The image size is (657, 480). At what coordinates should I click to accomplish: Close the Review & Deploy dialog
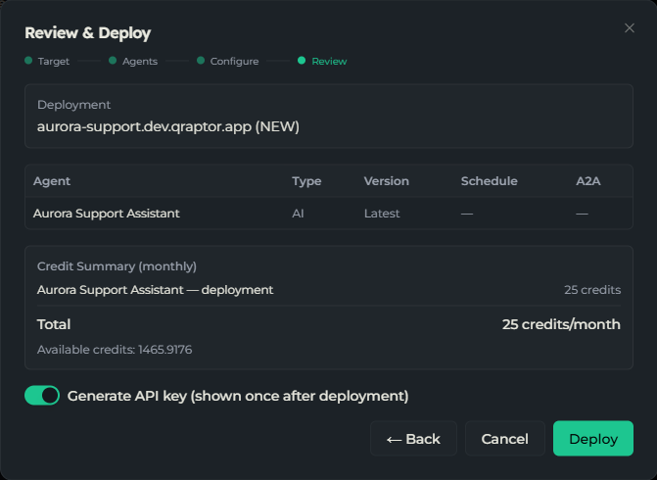[629, 28]
